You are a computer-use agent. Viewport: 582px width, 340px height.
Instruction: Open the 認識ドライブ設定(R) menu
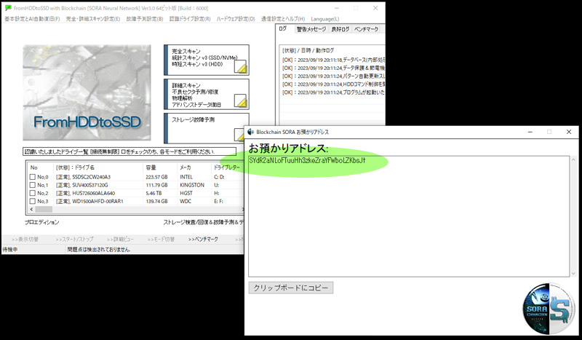click(190, 19)
